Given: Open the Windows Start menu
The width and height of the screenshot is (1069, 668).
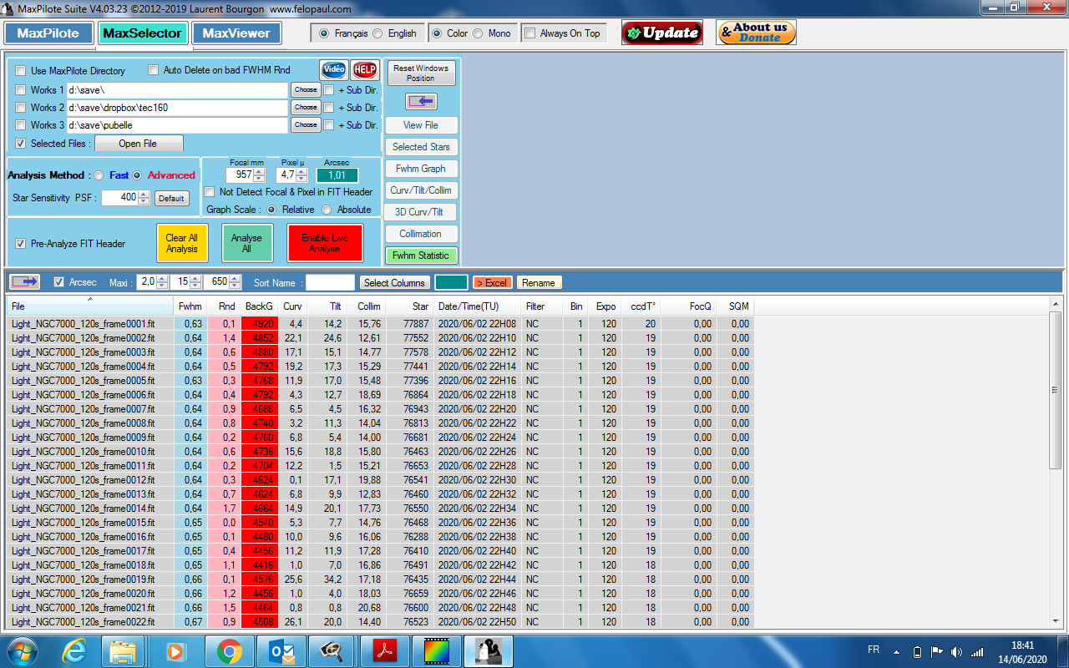Looking at the screenshot, I should click(23, 651).
